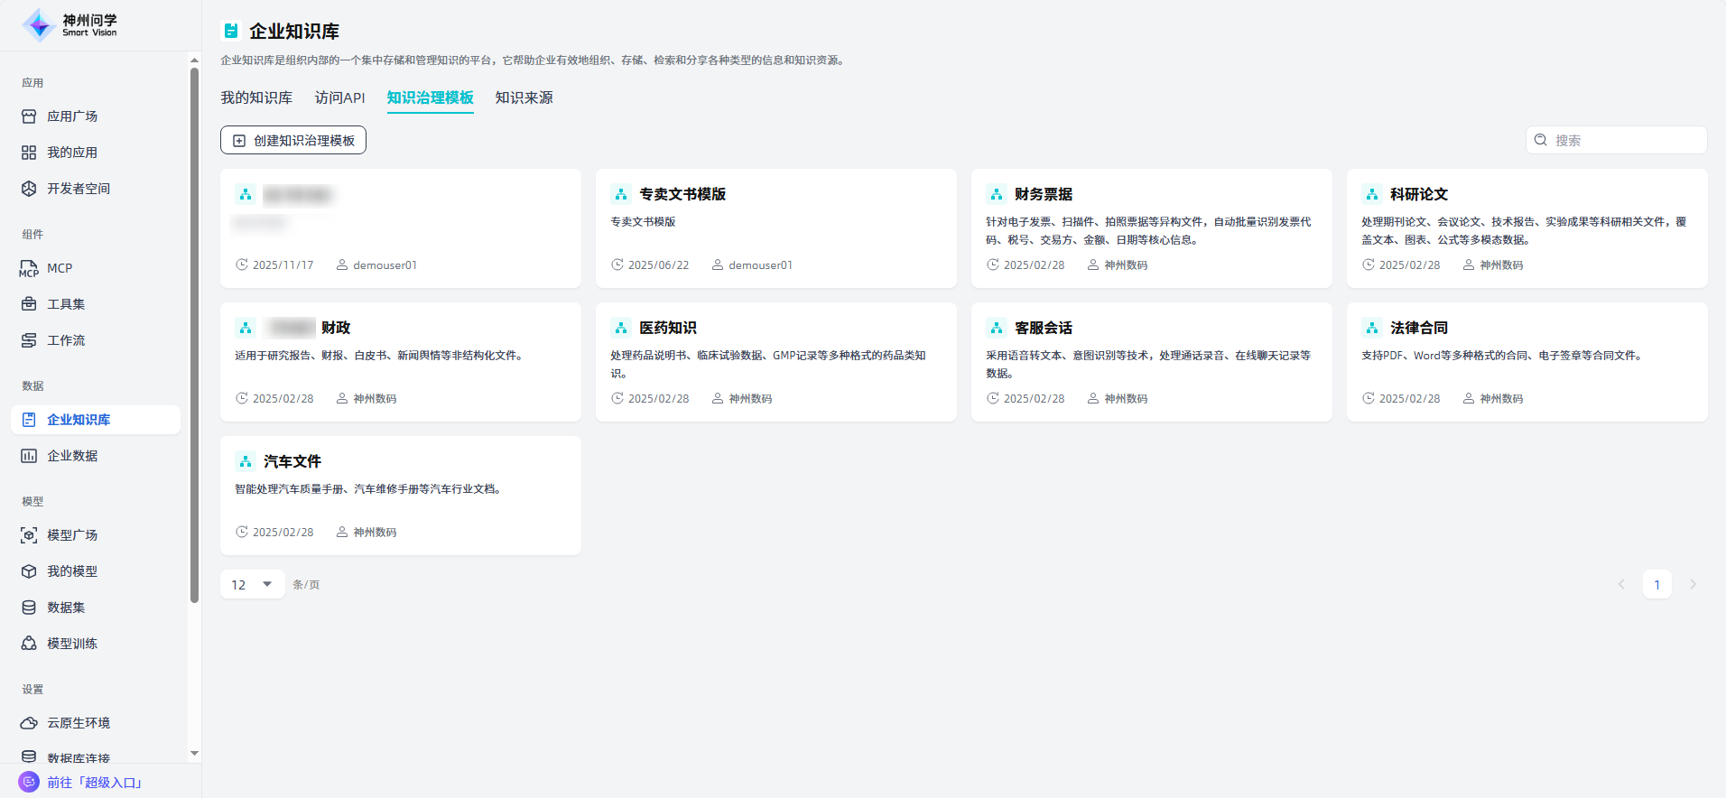This screenshot has width=1726, height=798.
Task: Switch to the 知识来源 tab
Action: coord(524,97)
